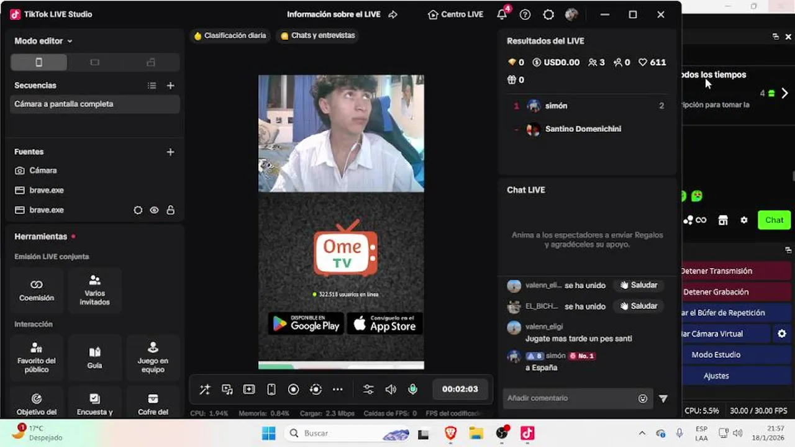Open the help question mark icon
Image resolution: width=795 pixels, height=447 pixels.
pyautogui.click(x=525, y=14)
